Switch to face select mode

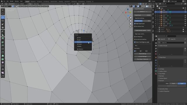(x=17, y=6)
